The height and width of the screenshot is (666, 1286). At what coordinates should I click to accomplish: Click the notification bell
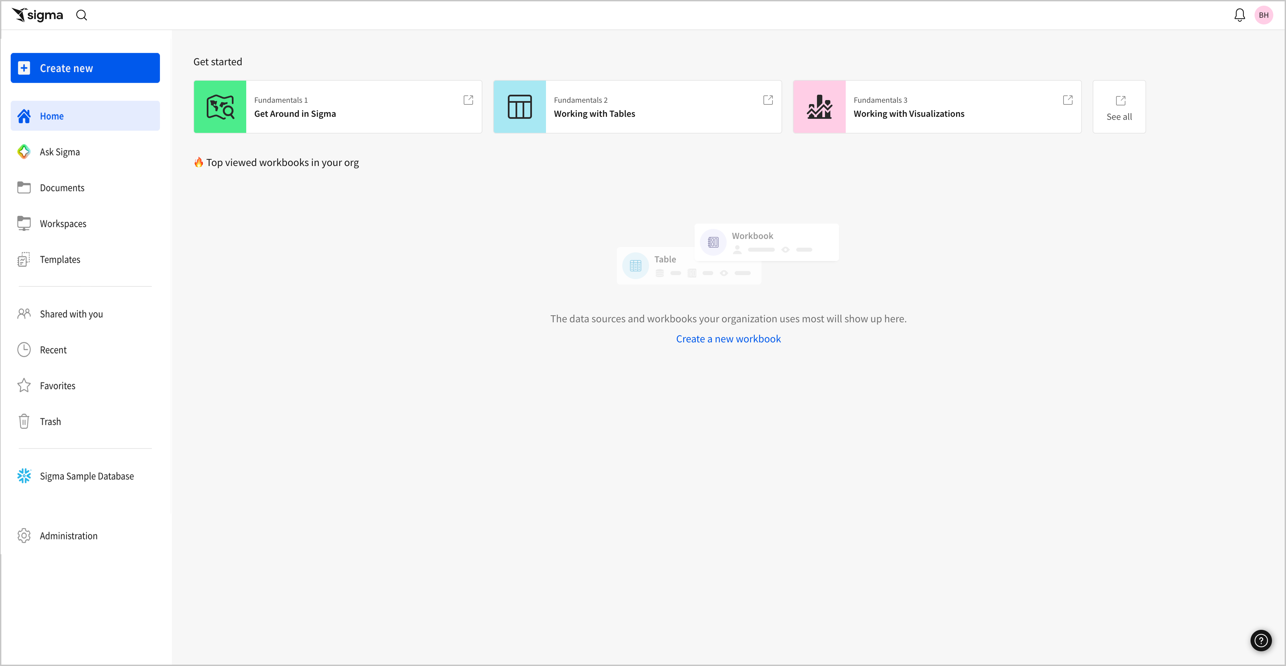tap(1239, 14)
